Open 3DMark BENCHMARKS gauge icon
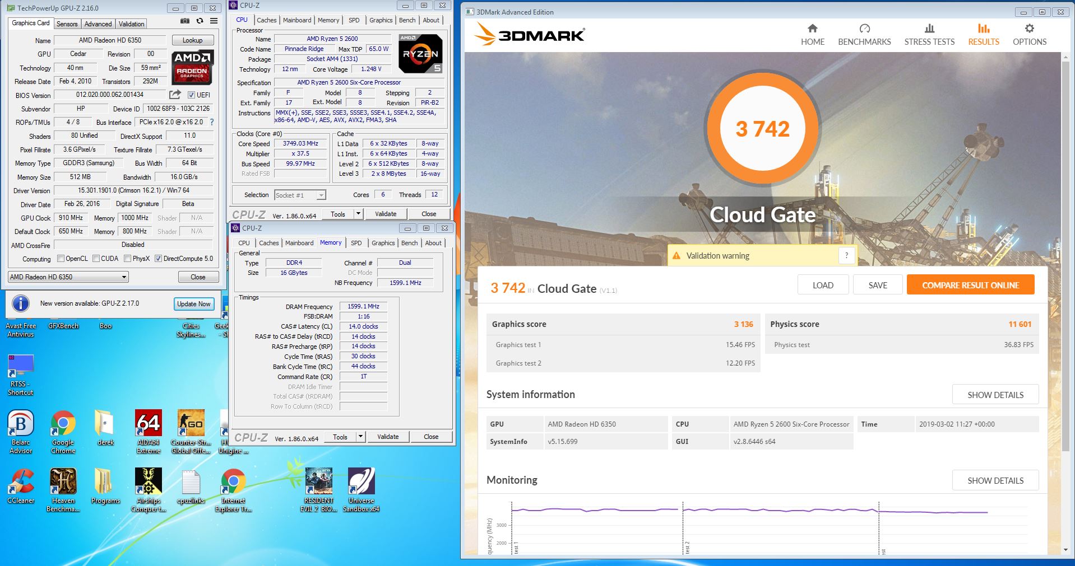 tap(864, 29)
